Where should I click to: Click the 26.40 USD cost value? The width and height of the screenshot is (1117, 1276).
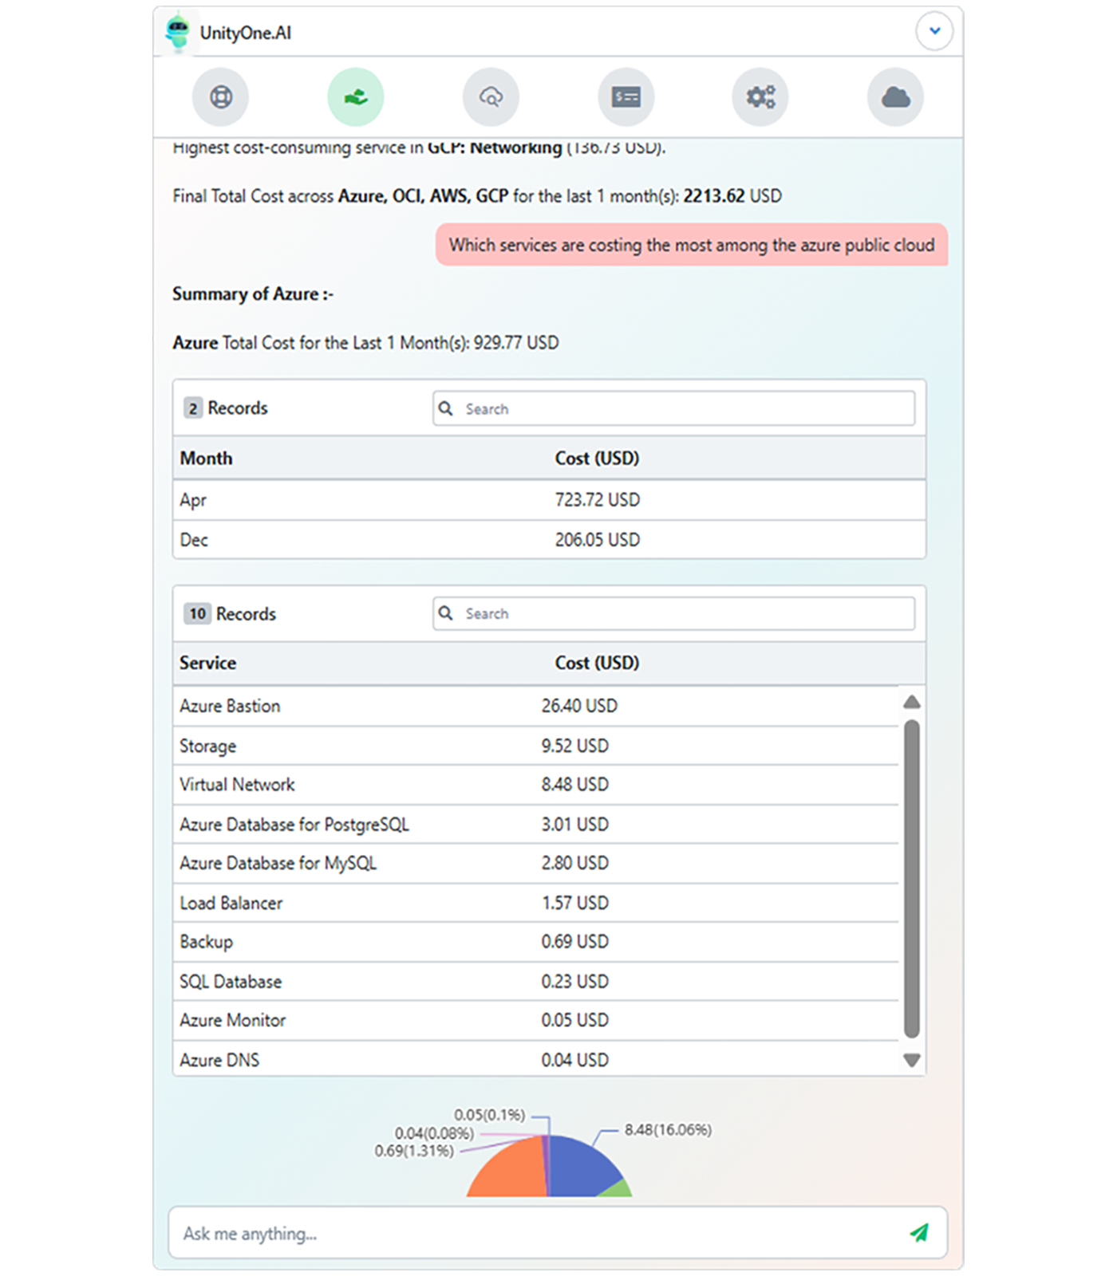[x=579, y=706]
